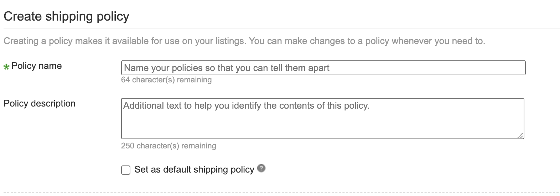
Task: Click the 'Name your policies' placeholder text
Action: (x=227, y=68)
